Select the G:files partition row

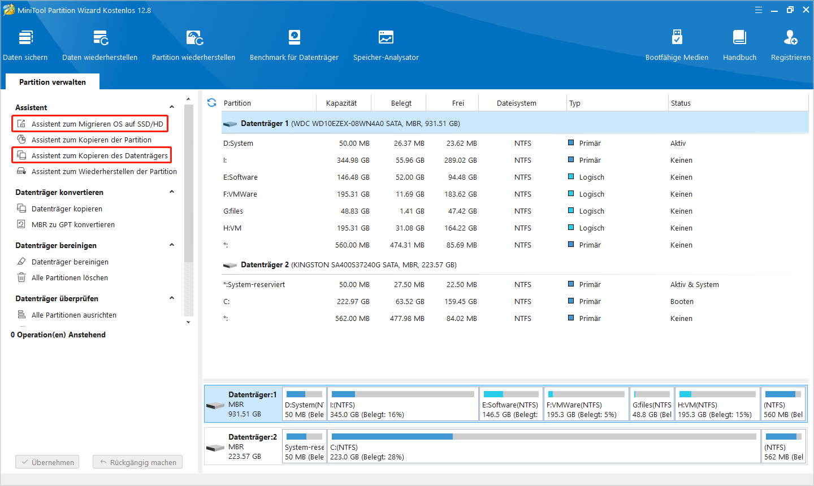click(514, 211)
